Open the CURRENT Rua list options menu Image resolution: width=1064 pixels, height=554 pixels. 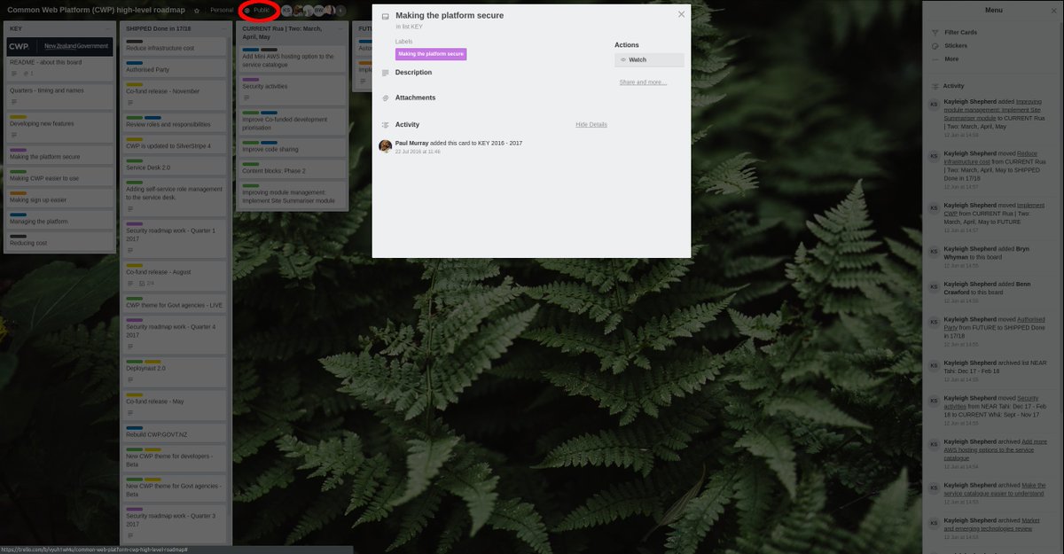point(340,28)
